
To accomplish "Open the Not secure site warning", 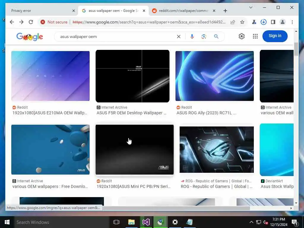I will click(54, 22).
